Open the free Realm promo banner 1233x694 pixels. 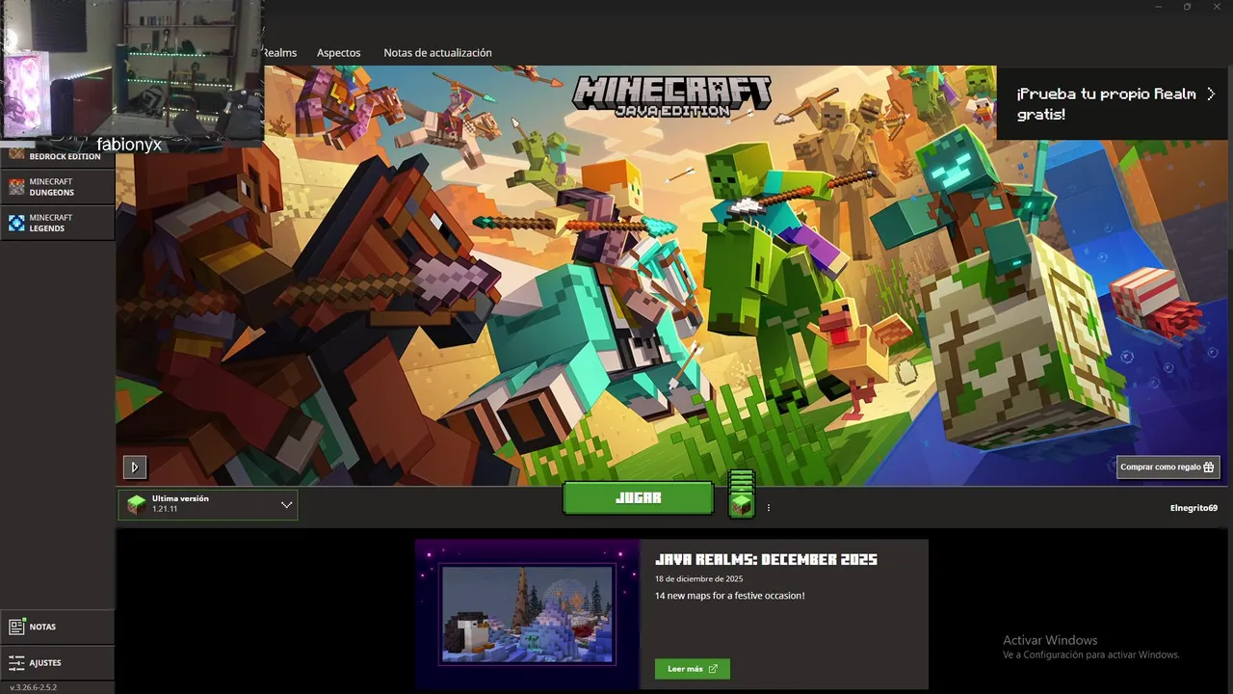(x=1115, y=103)
